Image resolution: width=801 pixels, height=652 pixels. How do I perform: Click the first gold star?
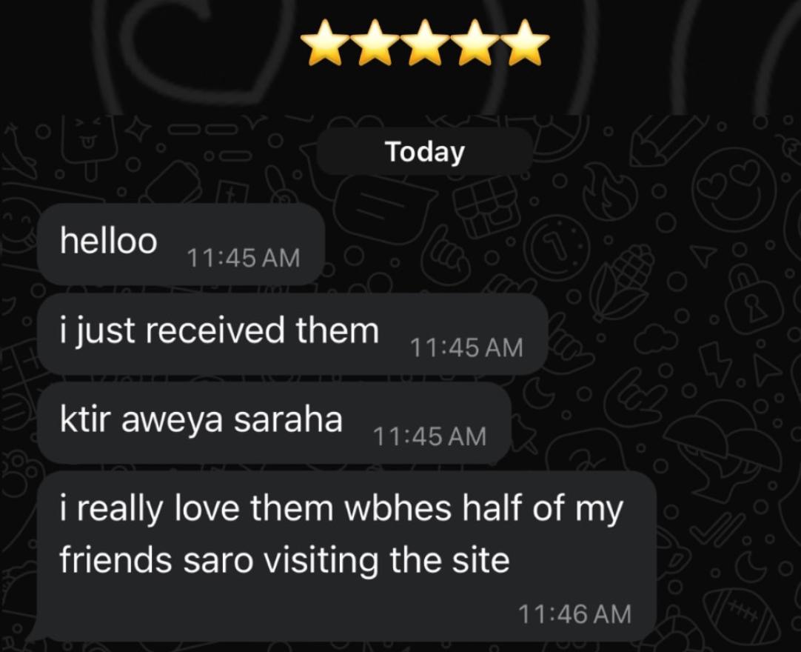click(x=326, y=42)
